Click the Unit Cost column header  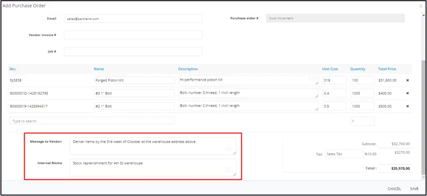coord(330,69)
